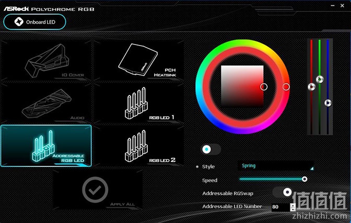Click the Speed slider handle

pos(305,179)
